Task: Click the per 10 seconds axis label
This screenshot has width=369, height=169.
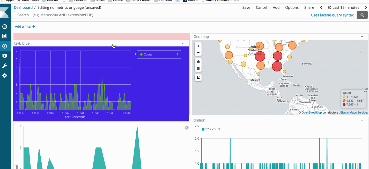Action: pos(75,117)
